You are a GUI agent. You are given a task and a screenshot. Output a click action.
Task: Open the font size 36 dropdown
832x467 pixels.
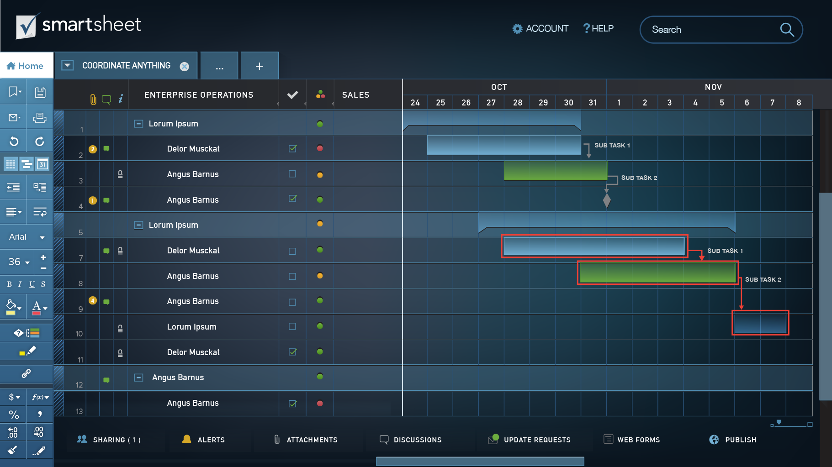[18, 262]
